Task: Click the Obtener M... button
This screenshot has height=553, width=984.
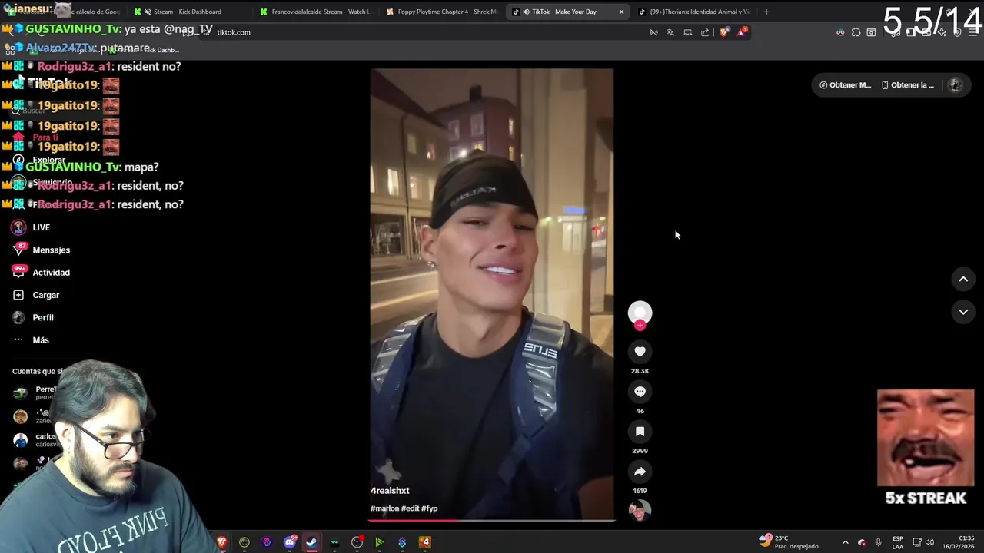Action: pos(845,85)
